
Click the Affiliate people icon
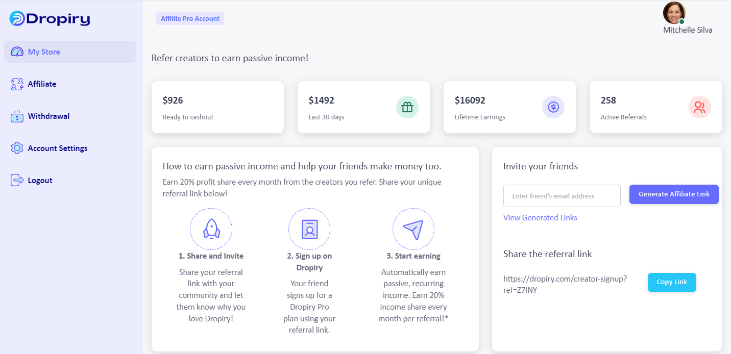17,84
